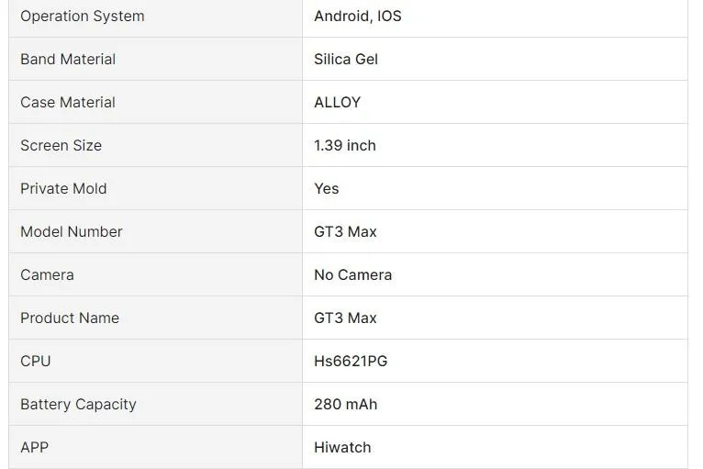The height and width of the screenshot is (469, 703).
Task: Select the Silica Gel value cell
Action: pyautogui.click(x=346, y=60)
